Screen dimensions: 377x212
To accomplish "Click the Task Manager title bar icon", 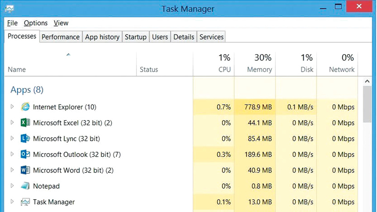I will (9, 8).
